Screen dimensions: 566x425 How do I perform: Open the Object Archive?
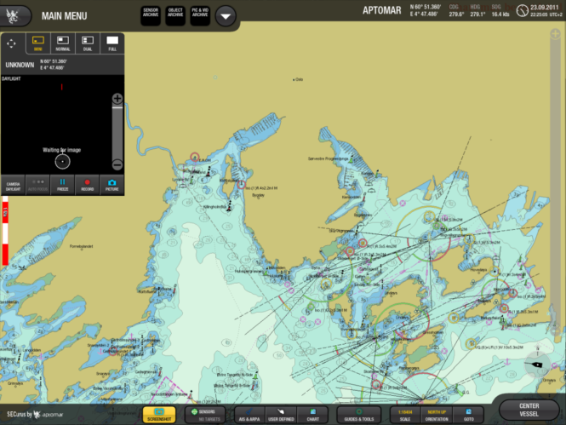click(x=175, y=16)
